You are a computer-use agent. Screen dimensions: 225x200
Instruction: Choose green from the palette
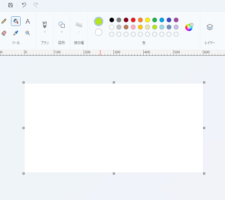[x=155, y=20]
